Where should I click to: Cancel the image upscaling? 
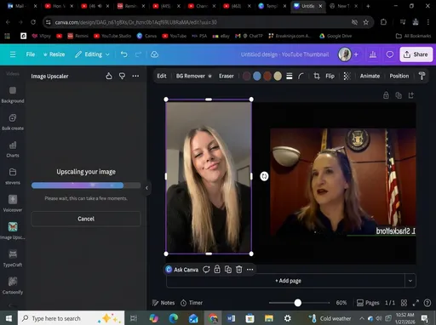[x=86, y=219]
